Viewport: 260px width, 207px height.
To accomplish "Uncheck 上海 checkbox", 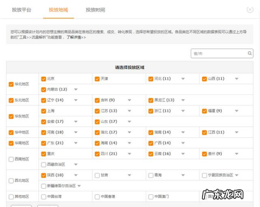I will click(x=44, y=111).
